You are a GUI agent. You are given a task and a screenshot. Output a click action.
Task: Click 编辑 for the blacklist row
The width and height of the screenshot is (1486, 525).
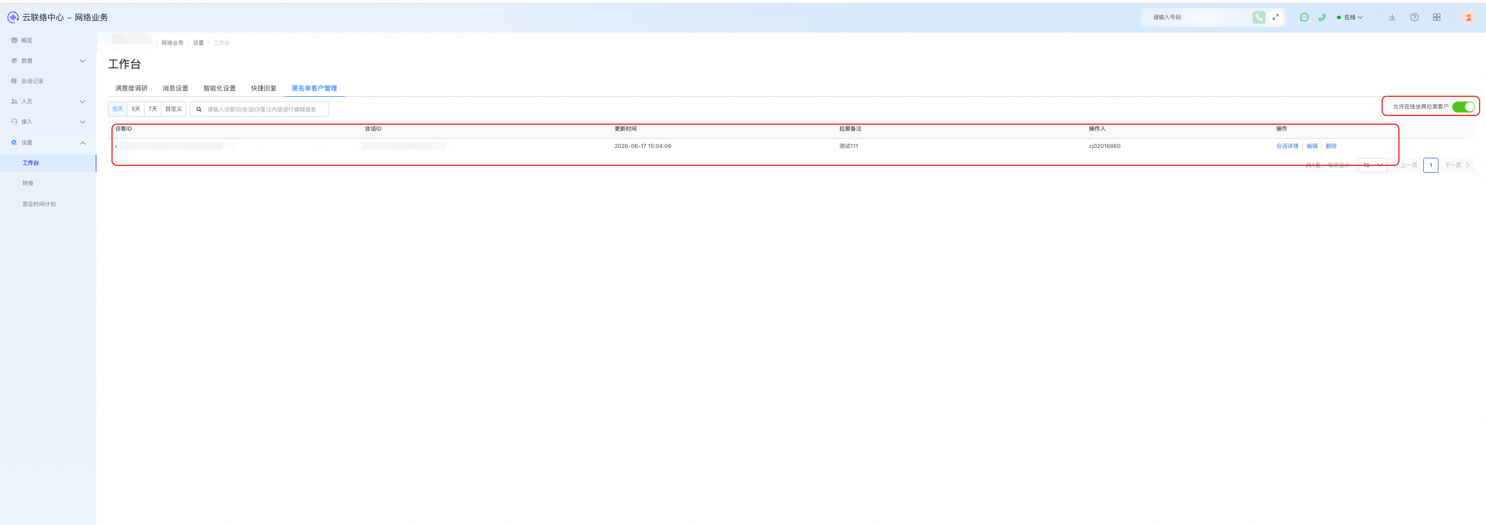point(1312,146)
